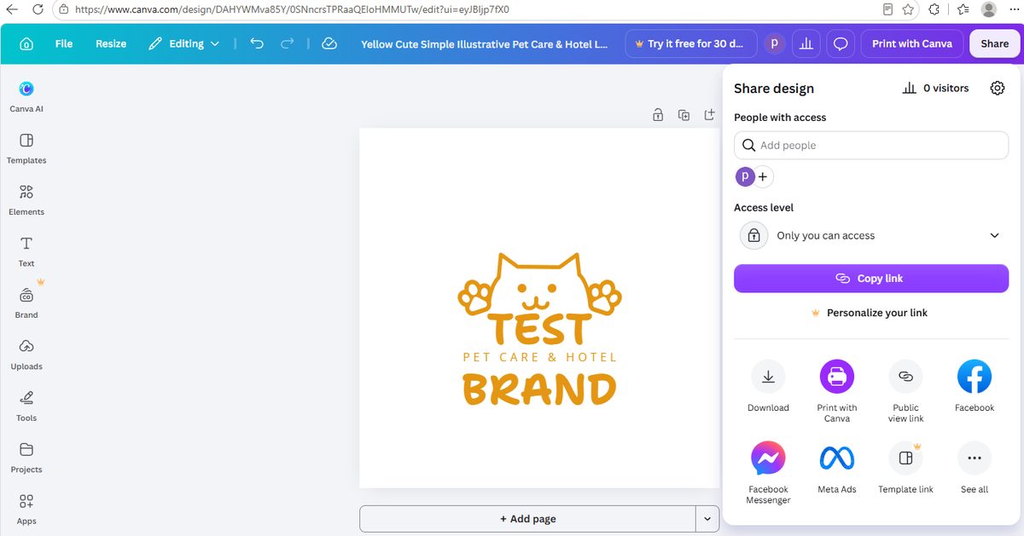
Task: Open the Meta Ads option
Action: pyautogui.click(x=837, y=468)
